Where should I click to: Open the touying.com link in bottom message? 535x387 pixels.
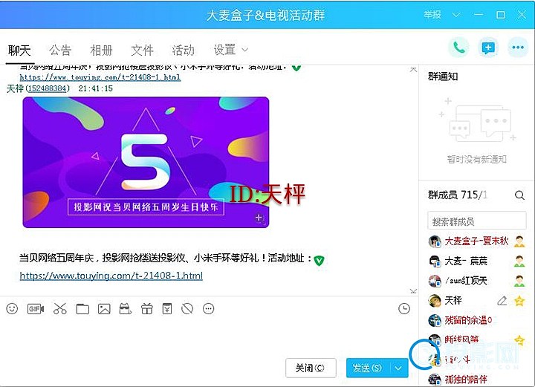pyautogui.click(x=111, y=276)
